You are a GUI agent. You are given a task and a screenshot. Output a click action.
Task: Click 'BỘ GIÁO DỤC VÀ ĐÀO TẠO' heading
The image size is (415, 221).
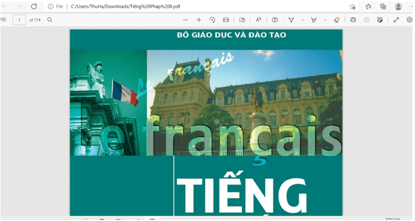231,35
